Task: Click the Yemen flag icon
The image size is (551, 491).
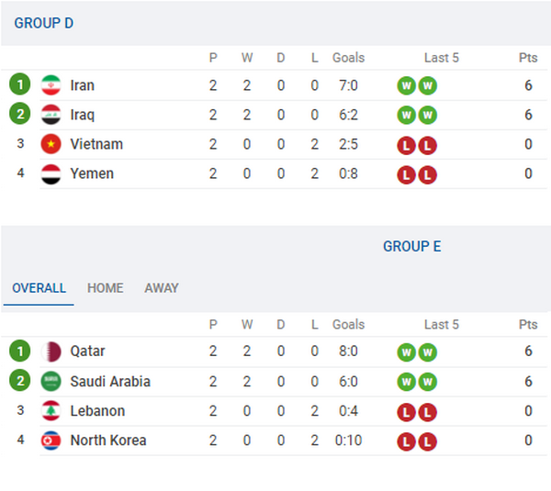Action: pos(51,173)
